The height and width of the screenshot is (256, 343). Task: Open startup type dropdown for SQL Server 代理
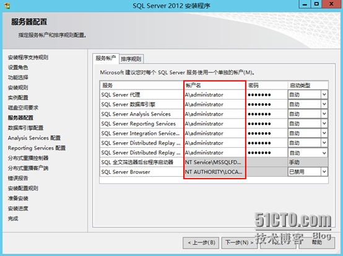click(x=324, y=95)
